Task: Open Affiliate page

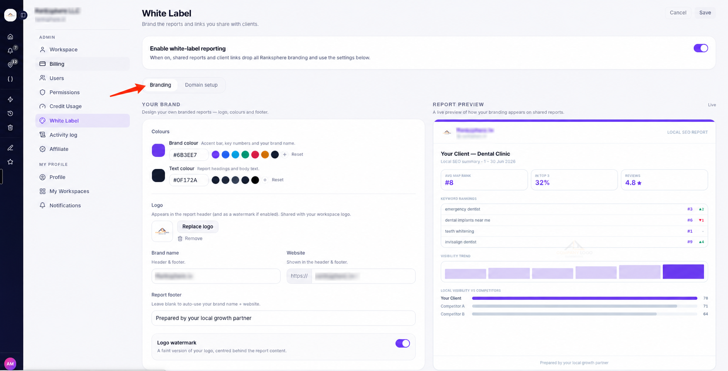Action: pos(83,149)
